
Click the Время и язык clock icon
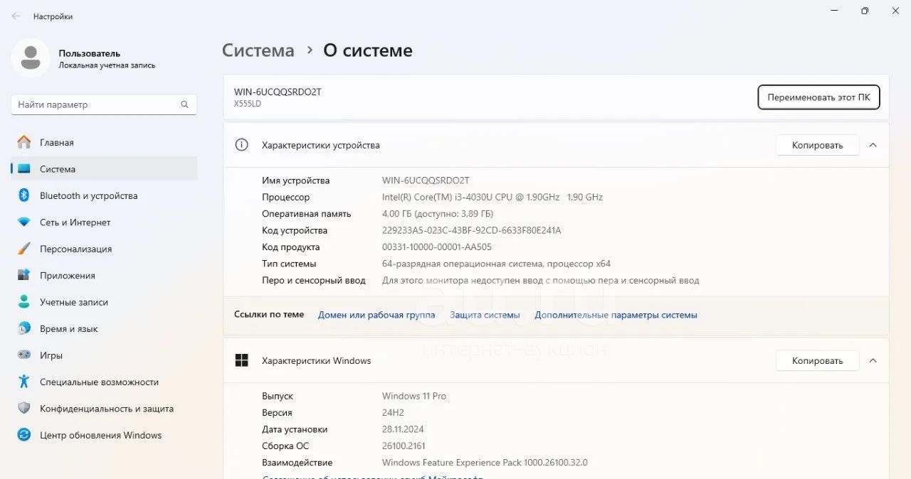pos(24,328)
